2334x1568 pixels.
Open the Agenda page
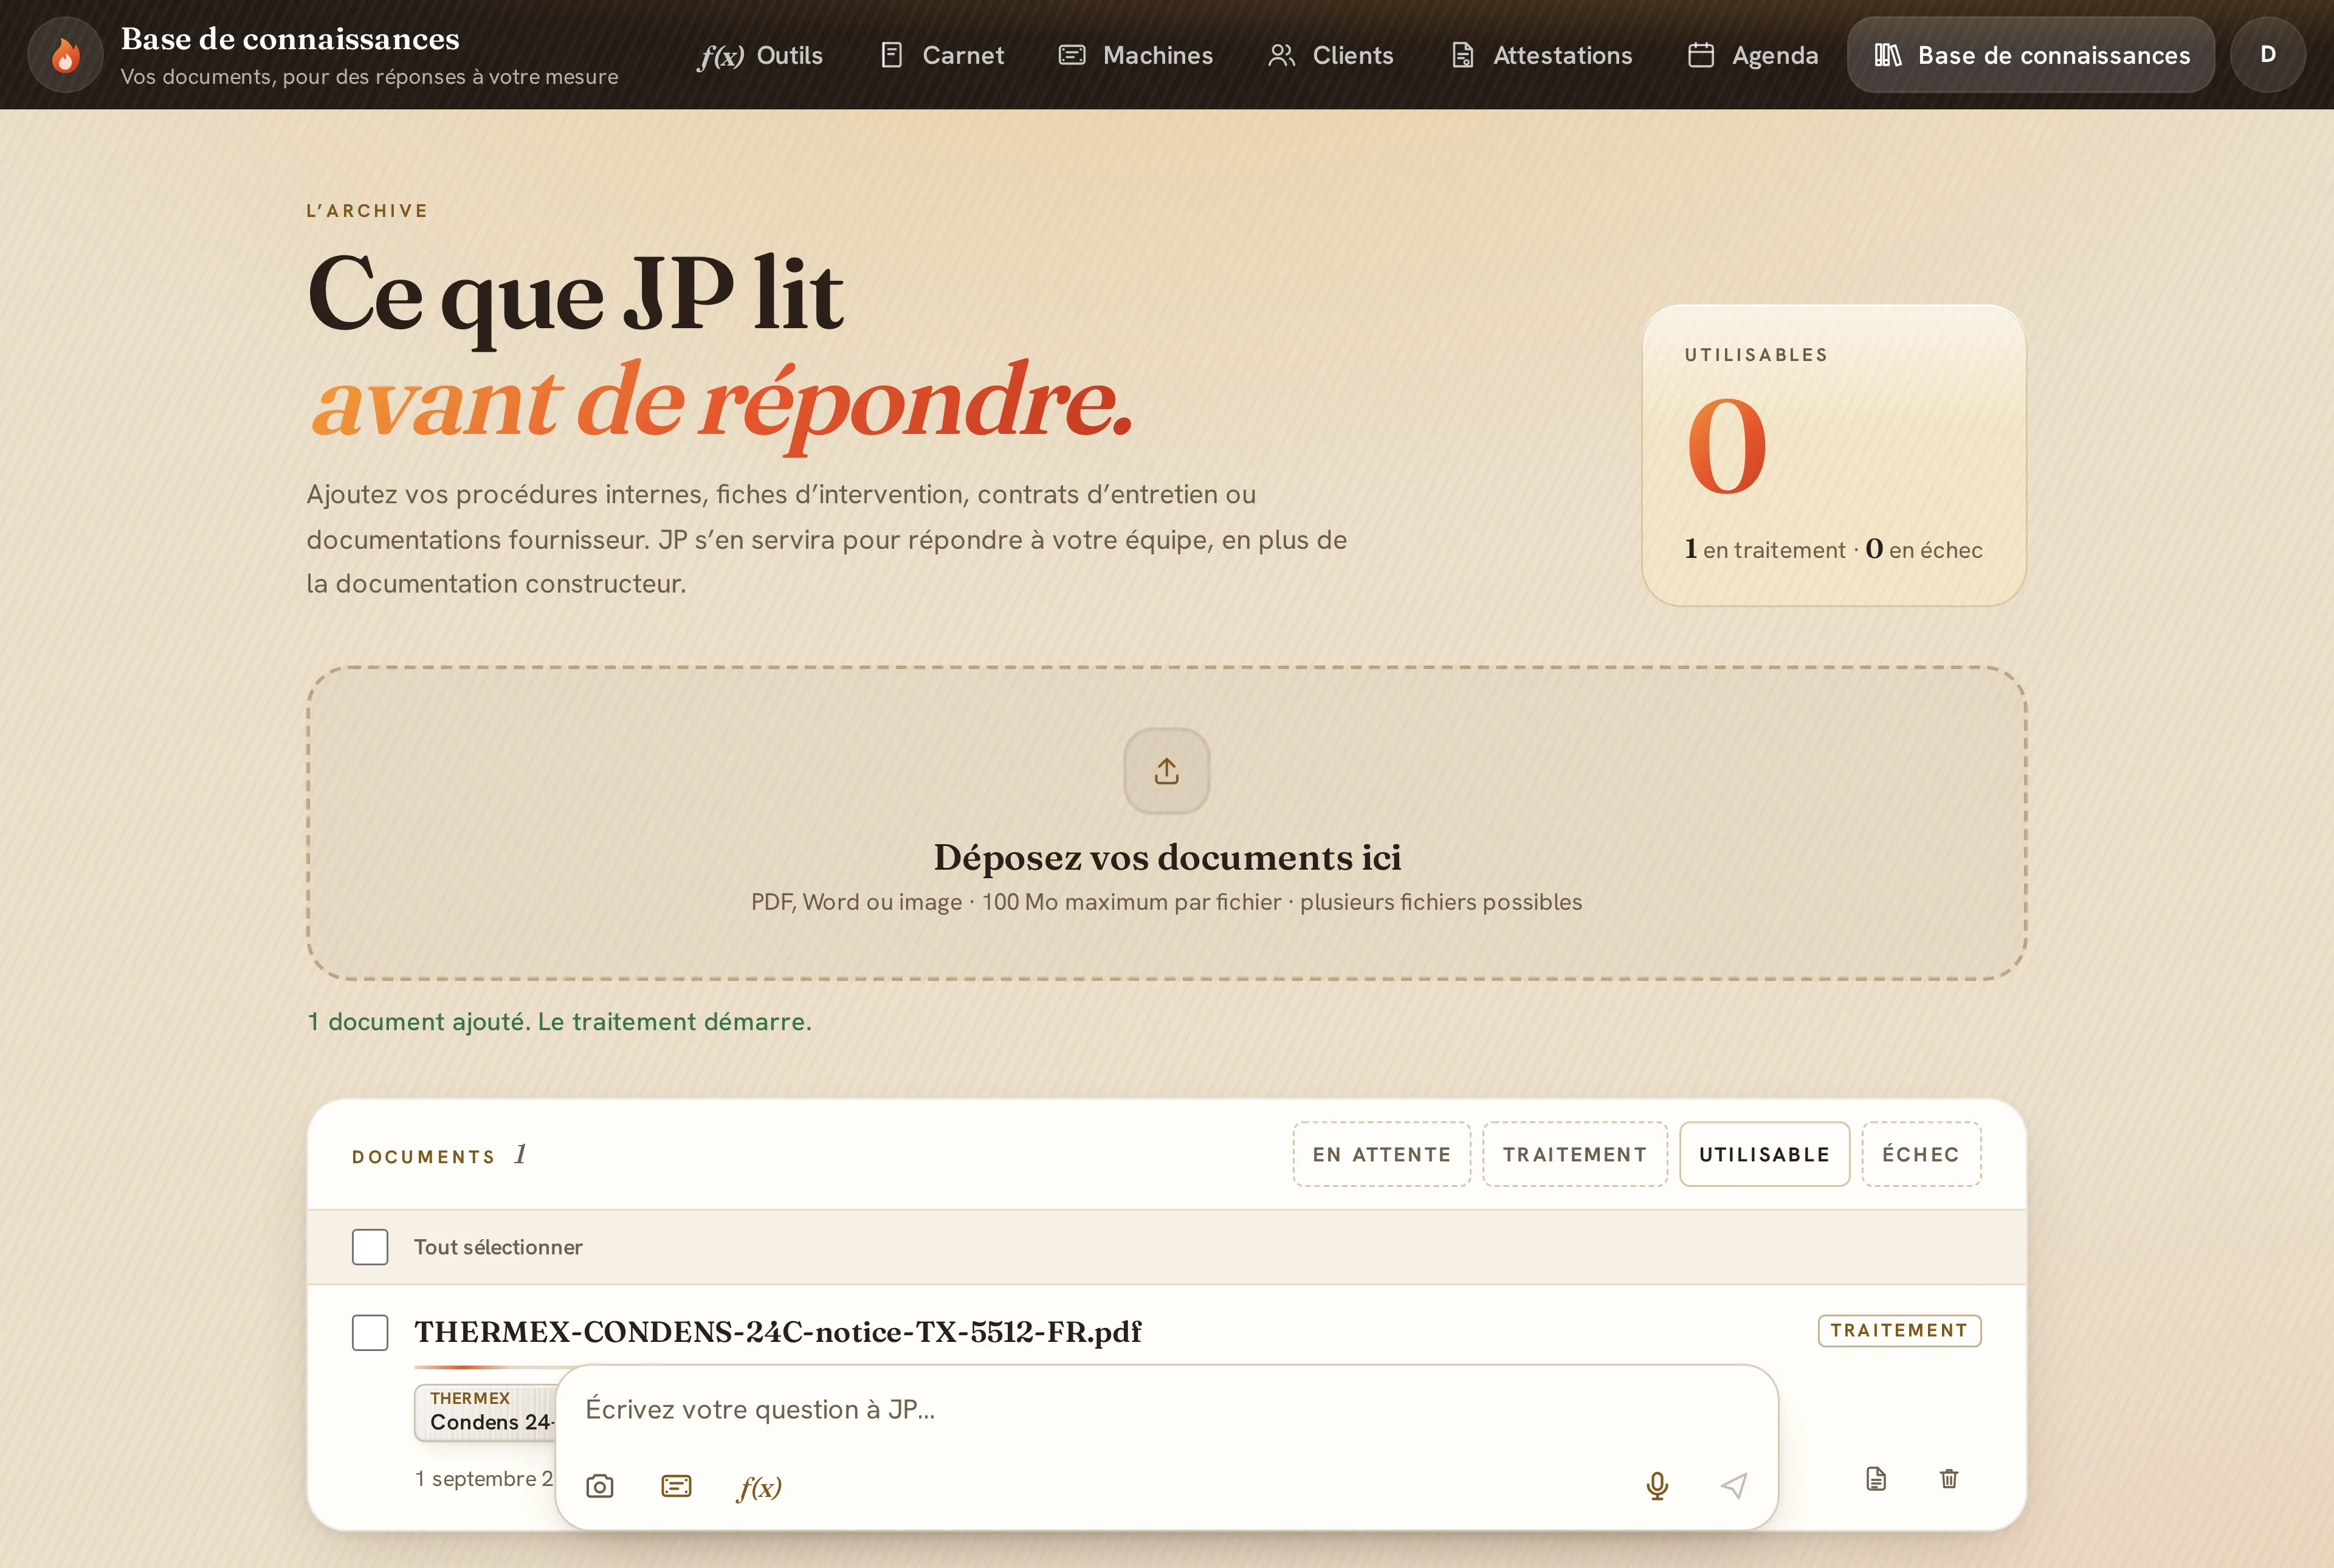1753,55
